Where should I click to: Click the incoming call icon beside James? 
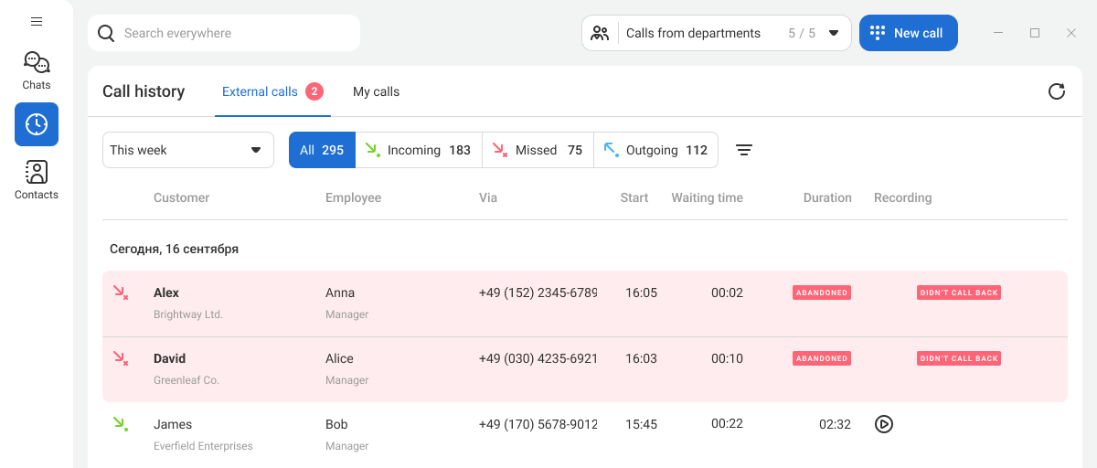pos(121,424)
